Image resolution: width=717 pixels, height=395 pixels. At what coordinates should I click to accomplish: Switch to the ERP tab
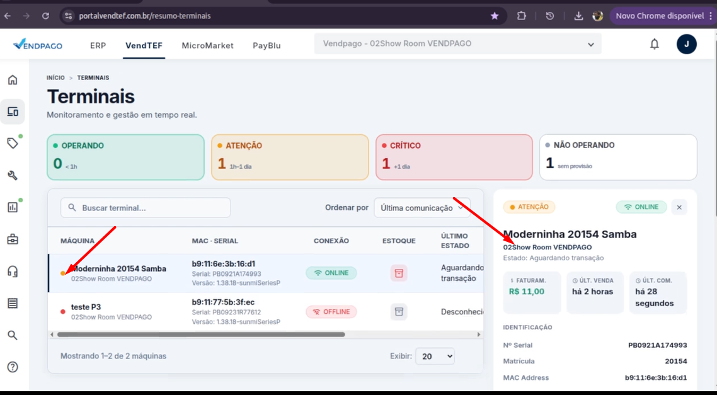[98, 45]
